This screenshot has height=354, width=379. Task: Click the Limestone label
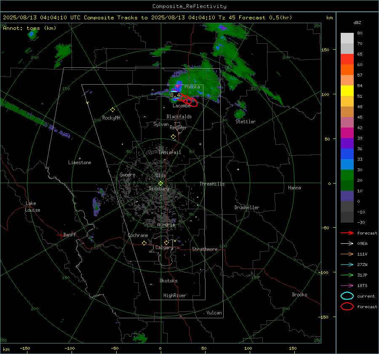[80, 162]
